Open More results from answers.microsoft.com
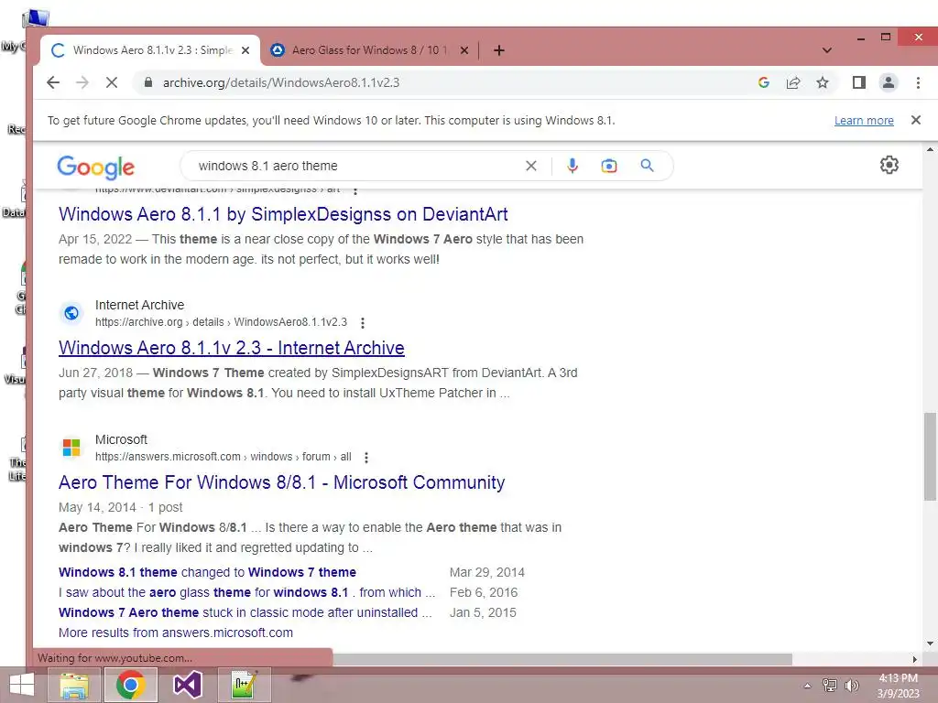The image size is (938, 703). point(176,633)
